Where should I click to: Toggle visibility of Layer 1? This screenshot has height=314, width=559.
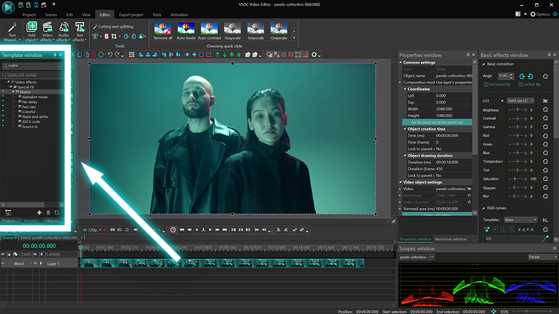[x=4, y=264]
